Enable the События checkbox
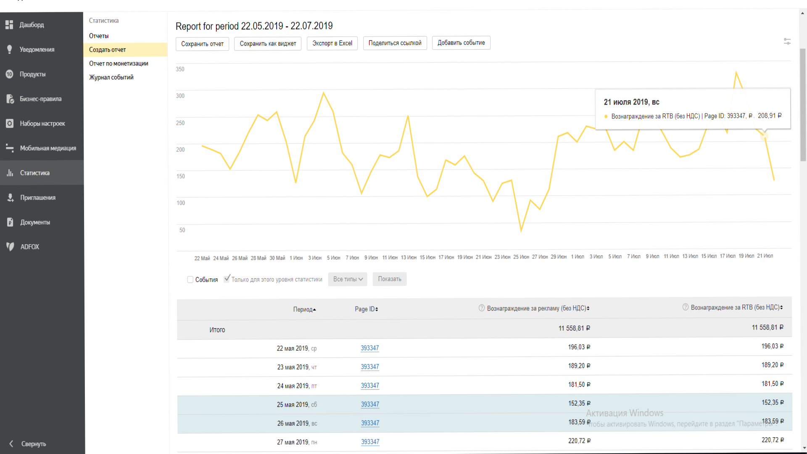 [x=190, y=280]
